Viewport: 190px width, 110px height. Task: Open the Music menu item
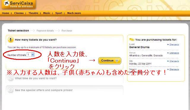pos(47,13)
